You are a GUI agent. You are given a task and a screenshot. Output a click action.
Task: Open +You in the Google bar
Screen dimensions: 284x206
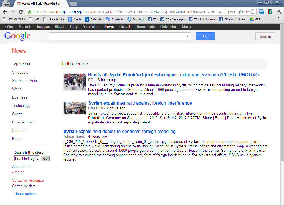point(9,27)
